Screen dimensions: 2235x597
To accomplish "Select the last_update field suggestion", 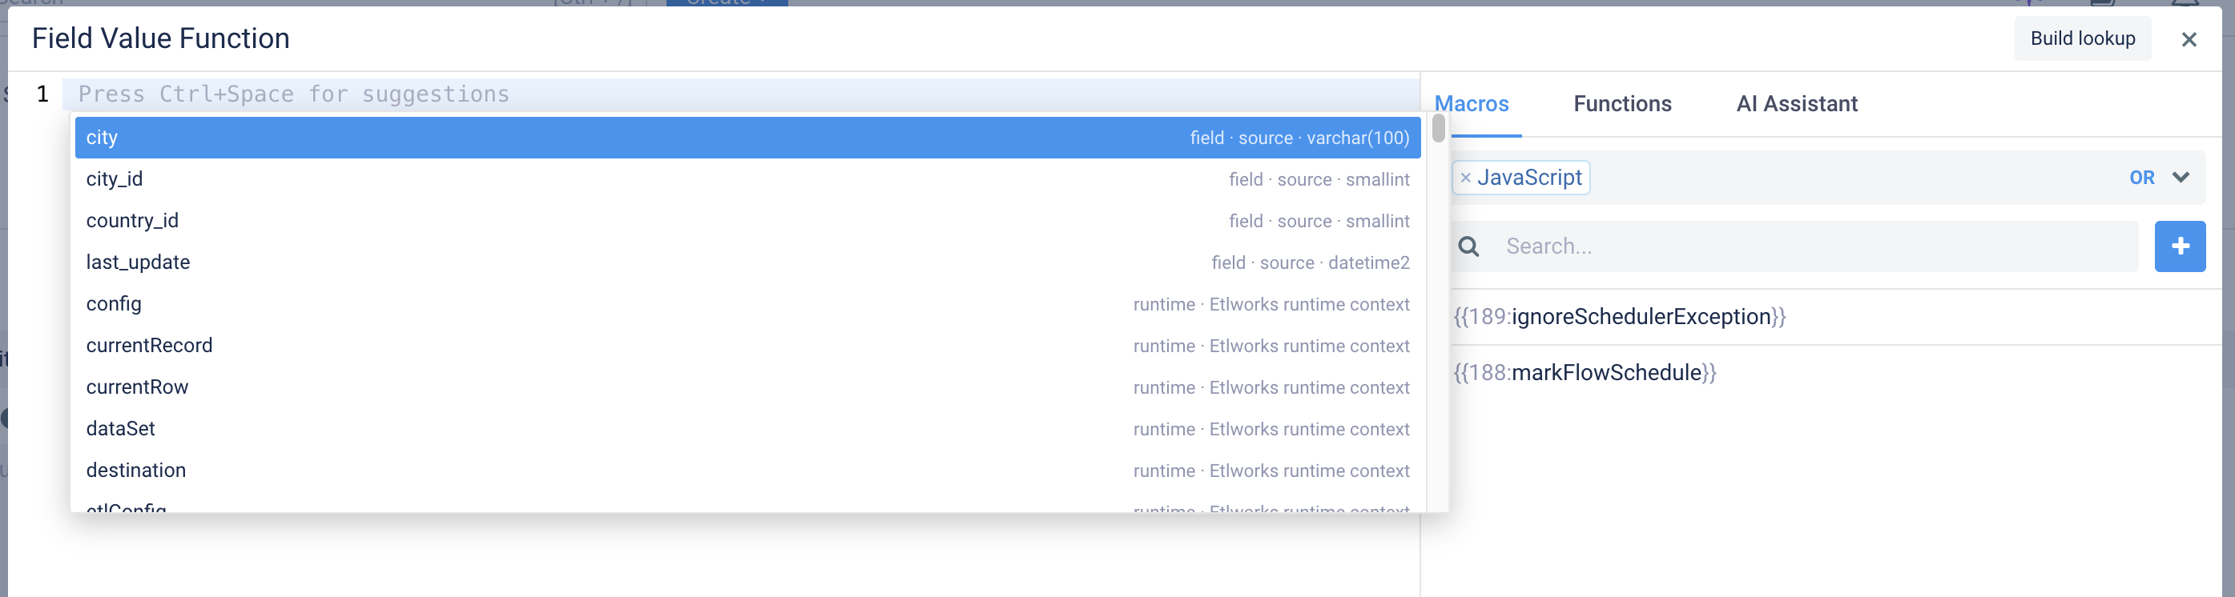I will (x=747, y=262).
